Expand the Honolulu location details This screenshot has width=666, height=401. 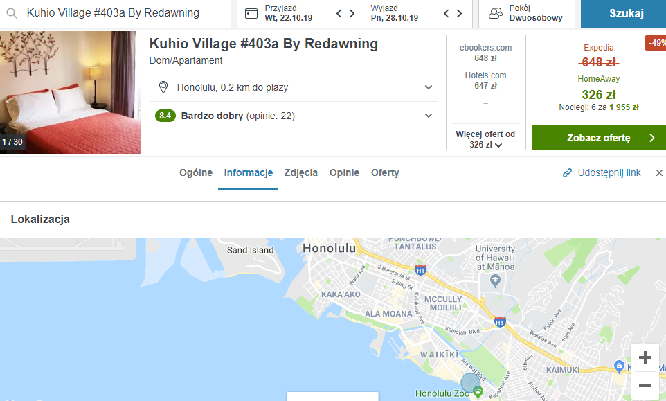click(429, 87)
